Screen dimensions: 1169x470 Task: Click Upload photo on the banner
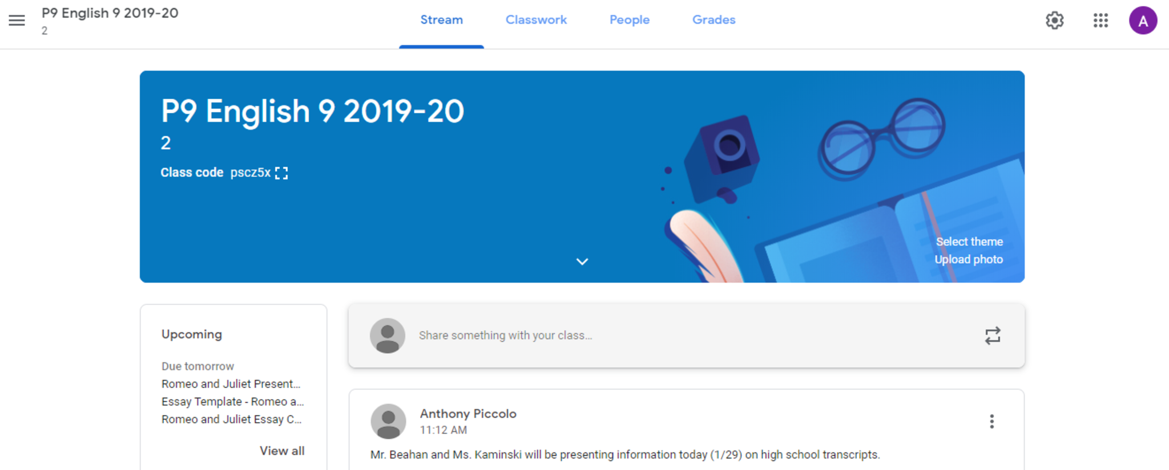point(968,259)
